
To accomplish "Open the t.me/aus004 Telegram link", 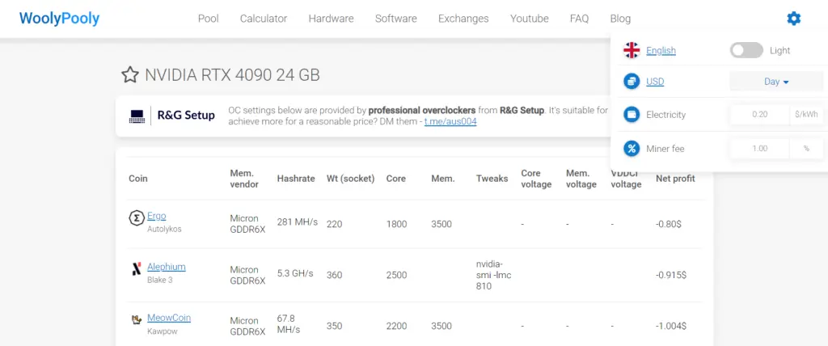I will click(x=450, y=122).
